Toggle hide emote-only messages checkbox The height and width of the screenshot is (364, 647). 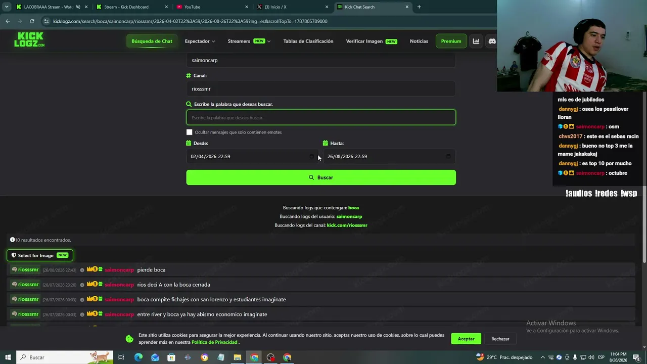[190, 132]
